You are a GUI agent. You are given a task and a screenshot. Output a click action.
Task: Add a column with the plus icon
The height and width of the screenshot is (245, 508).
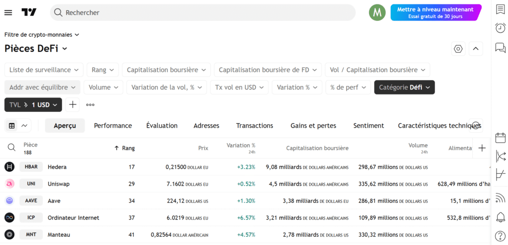point(482,148)
